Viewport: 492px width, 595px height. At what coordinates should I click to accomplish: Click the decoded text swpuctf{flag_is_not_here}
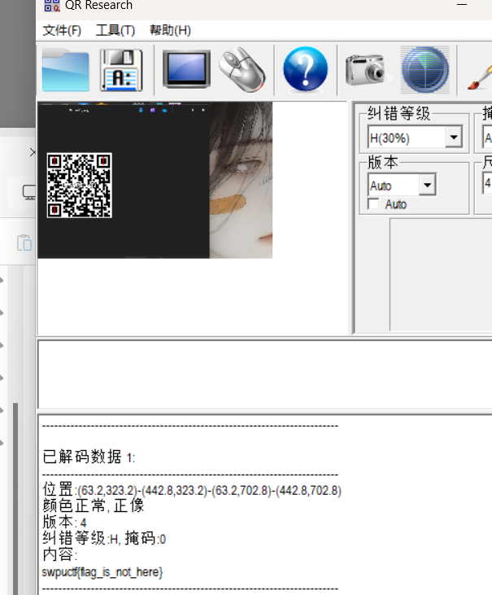[x=102, y=572]
